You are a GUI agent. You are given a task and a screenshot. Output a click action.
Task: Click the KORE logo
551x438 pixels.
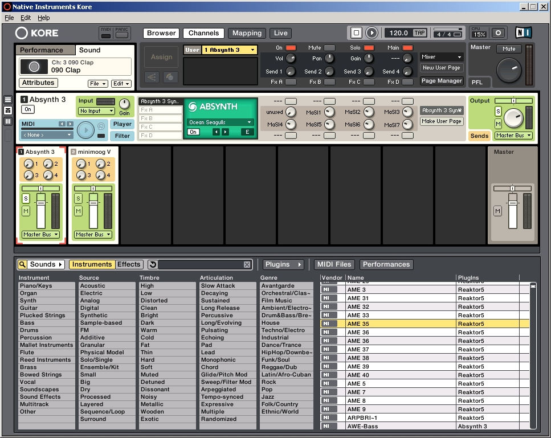point(37,33)
